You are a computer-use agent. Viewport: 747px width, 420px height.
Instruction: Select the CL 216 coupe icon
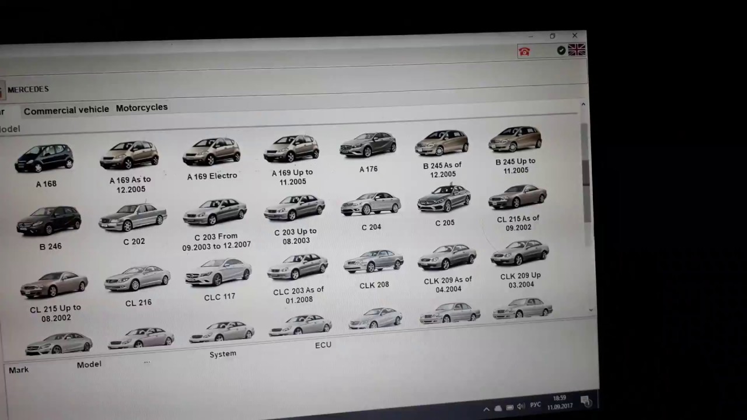point(138,279)
